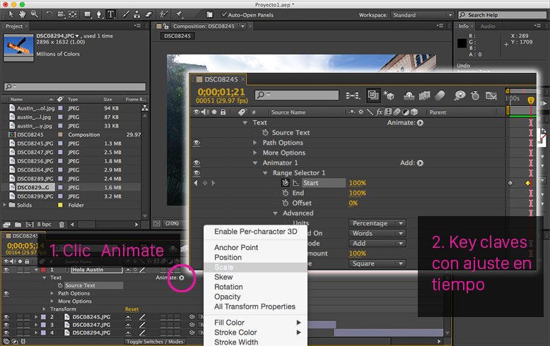This screenshot has width=550, height=346.
Task: Enable Frame Blending timeline button
Action: click(x=424, y=95)
